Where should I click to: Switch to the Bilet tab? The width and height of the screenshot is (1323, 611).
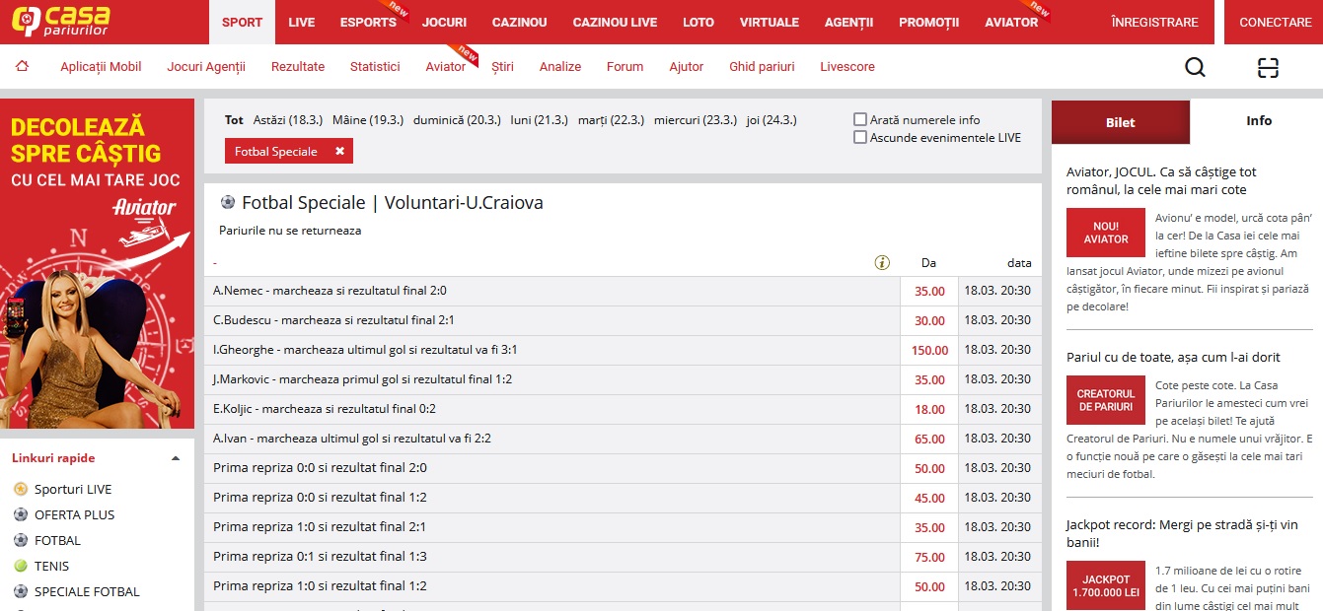1121,122
